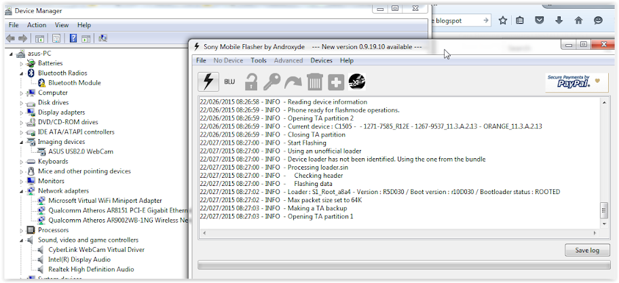Open Help menu in Sony Mobile Flasher
Screen dimensions: 619x283
point(347,60)
